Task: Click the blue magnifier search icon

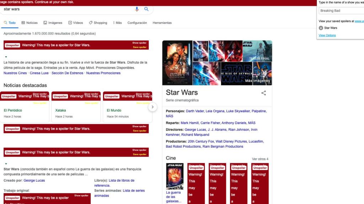Action: pyautogui.click(x=146, y=9)
